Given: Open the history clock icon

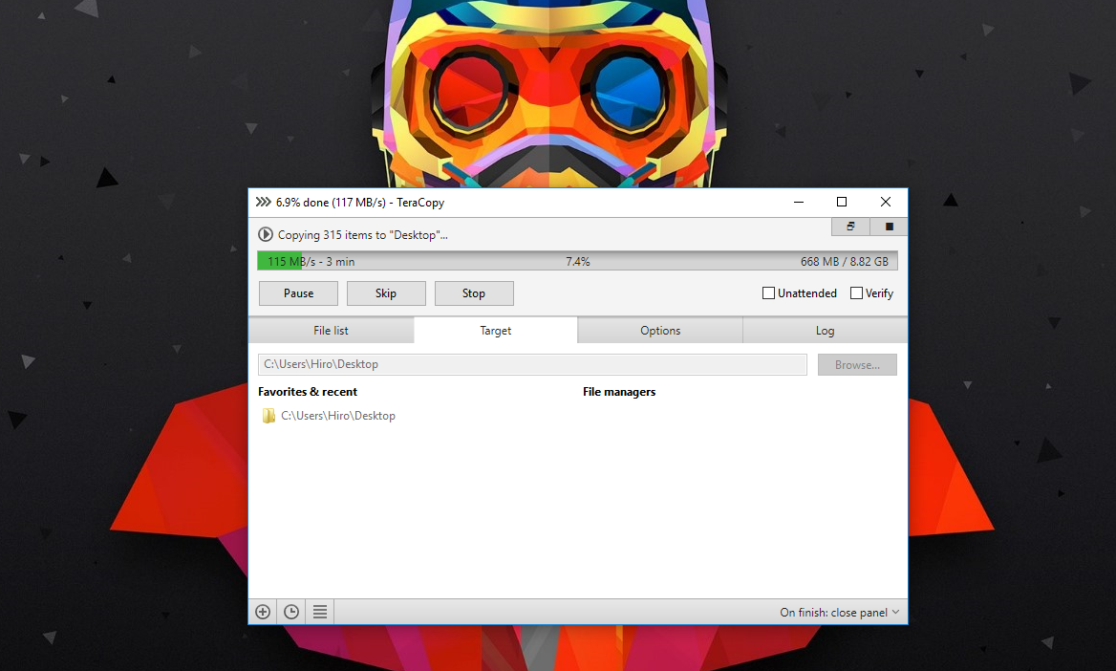Looking at the screenshot, I should pyautogui.click(x=291, y=612).
